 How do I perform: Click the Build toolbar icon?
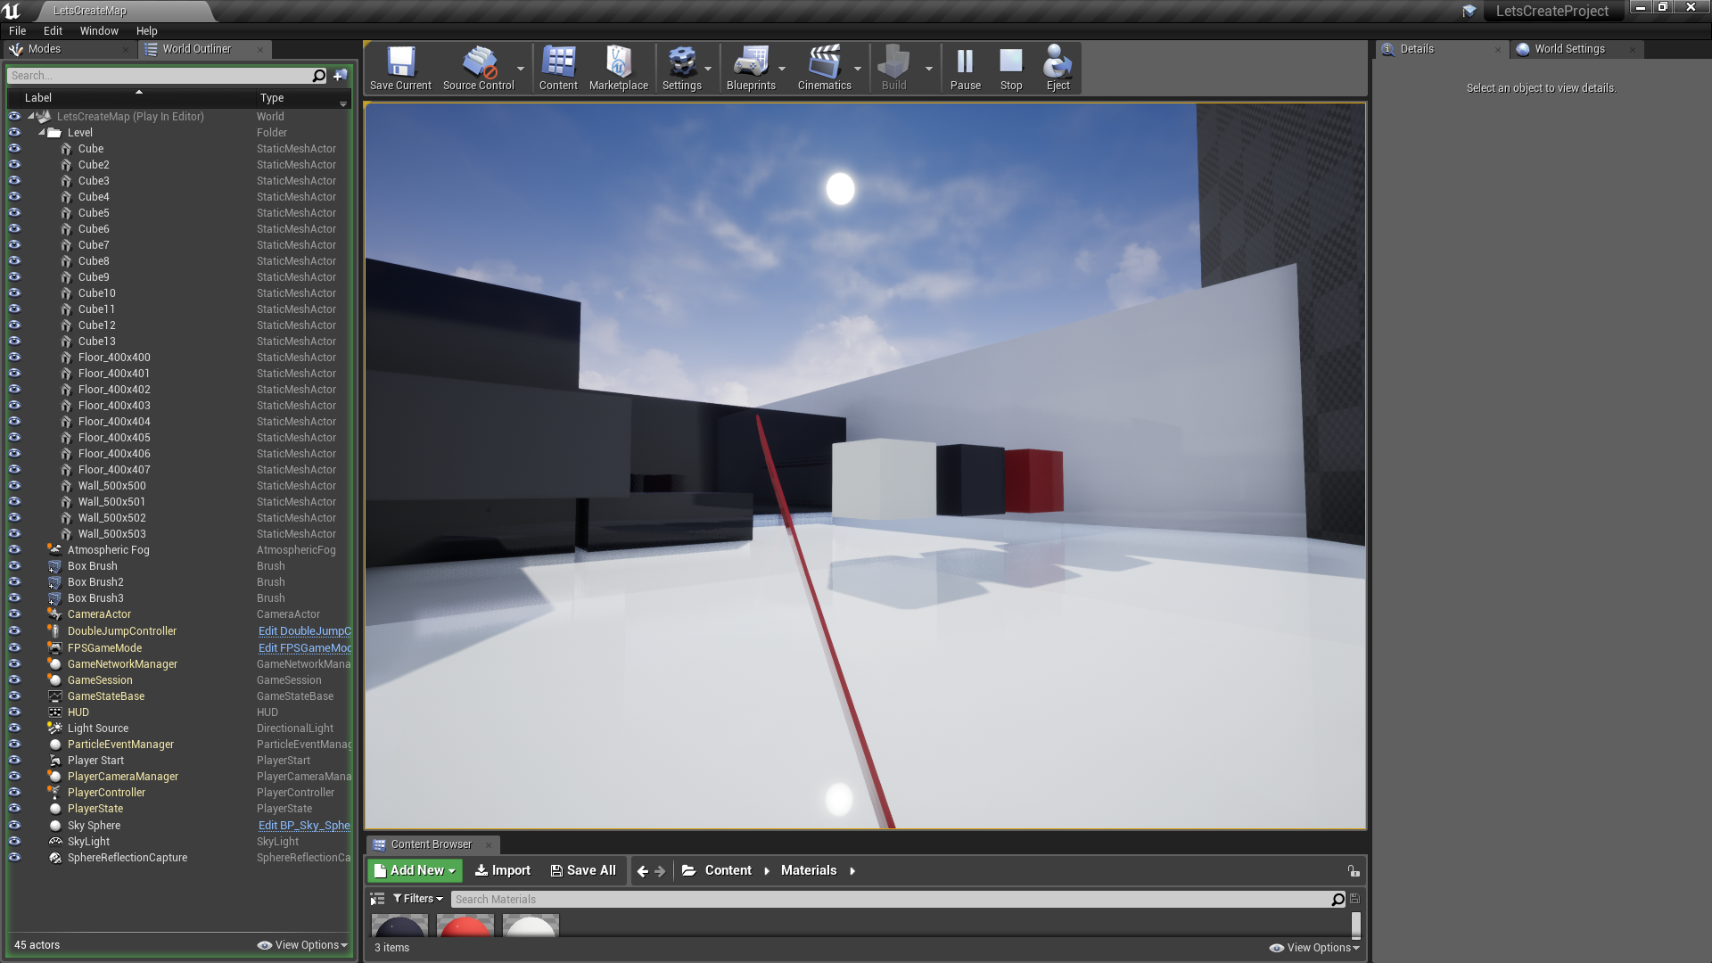[x=893, y=68]
